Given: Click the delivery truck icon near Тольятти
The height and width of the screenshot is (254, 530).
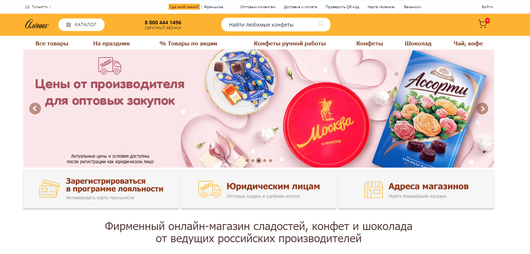Looking at the screenshot, I should point(27,7).
